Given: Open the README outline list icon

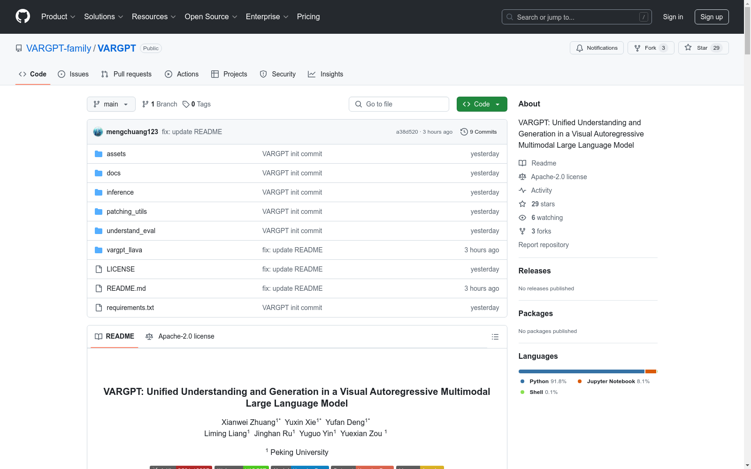Looking at the screenshot, I should (x=495, y=337).
